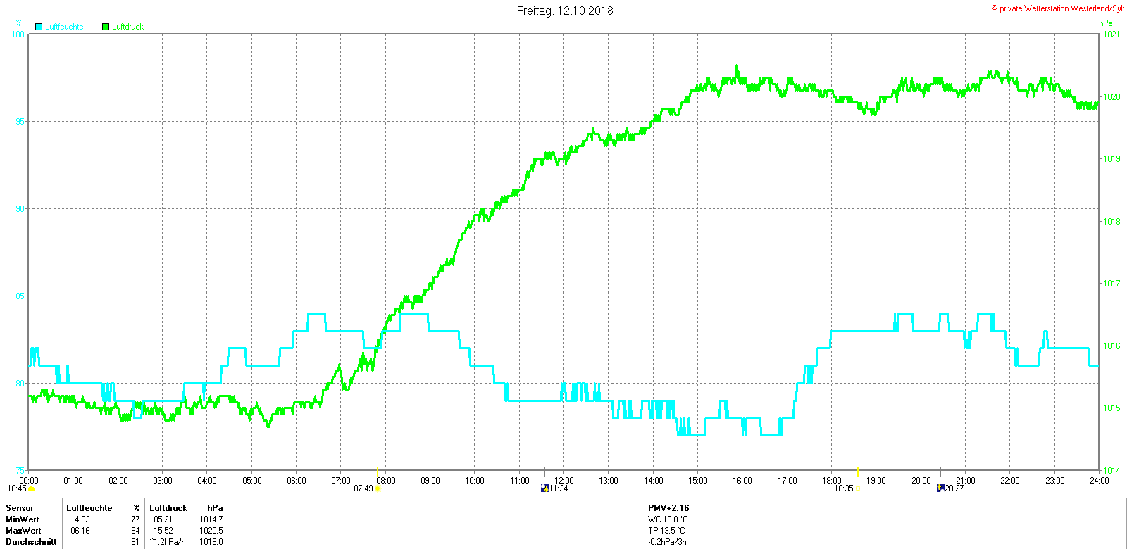Screen dimensions: 1127x549
Task: Select the Luftfeuchte label in the chart legend
Action: [64, 27]
